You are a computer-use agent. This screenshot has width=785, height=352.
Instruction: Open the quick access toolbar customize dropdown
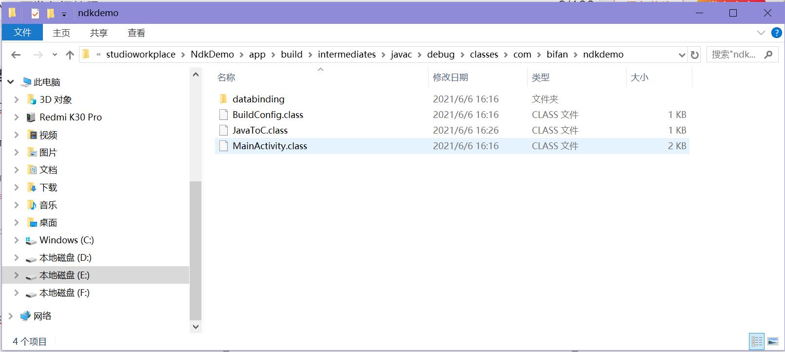(64, 15)
